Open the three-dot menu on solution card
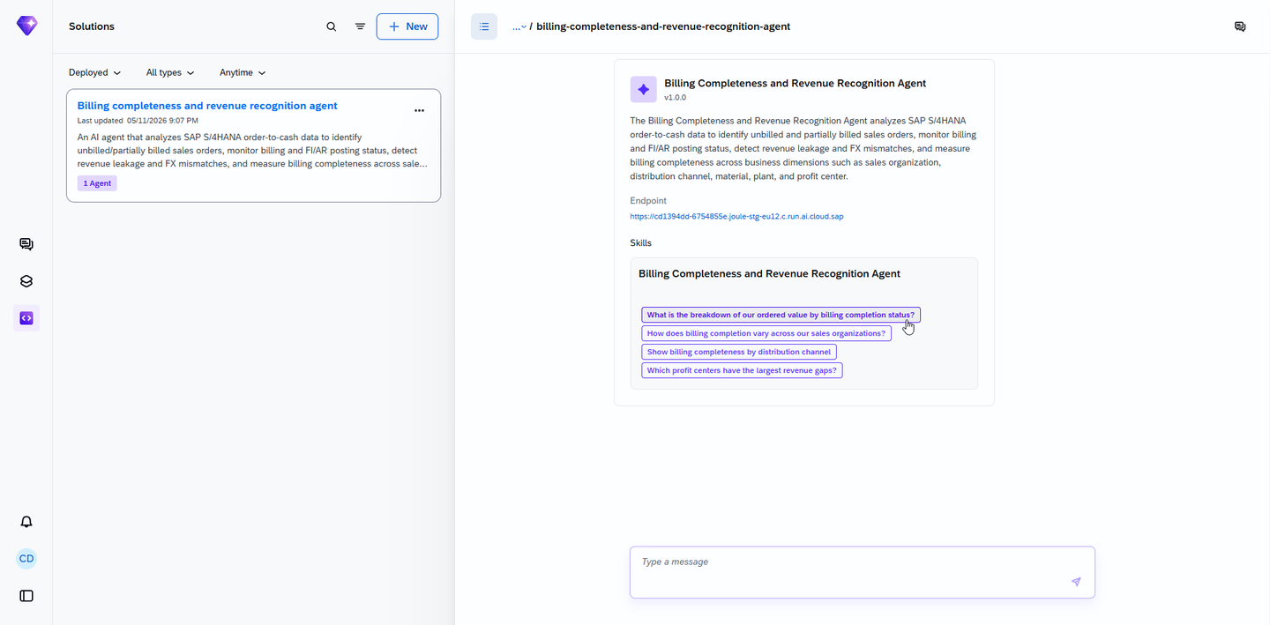Viewport: 1270px width, 625px height. tap(419, 110)
